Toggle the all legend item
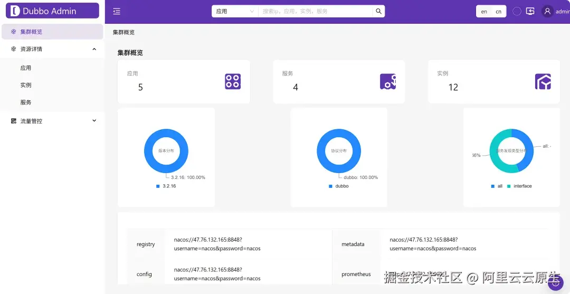The height and width of the screenshot is (294, 570). (x=497, y=186)
